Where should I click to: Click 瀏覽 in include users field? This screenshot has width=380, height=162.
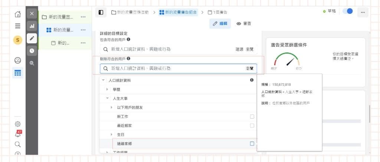coord(250,49)
